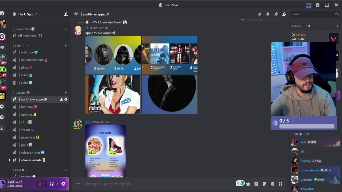Open the top artists Apple Music image
Viewport: 342px width, 192px height.
(113, 55)
